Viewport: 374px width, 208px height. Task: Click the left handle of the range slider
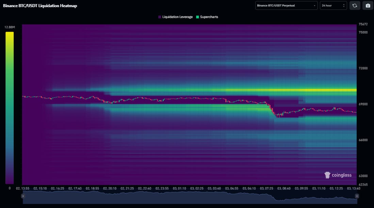(23, 196)
